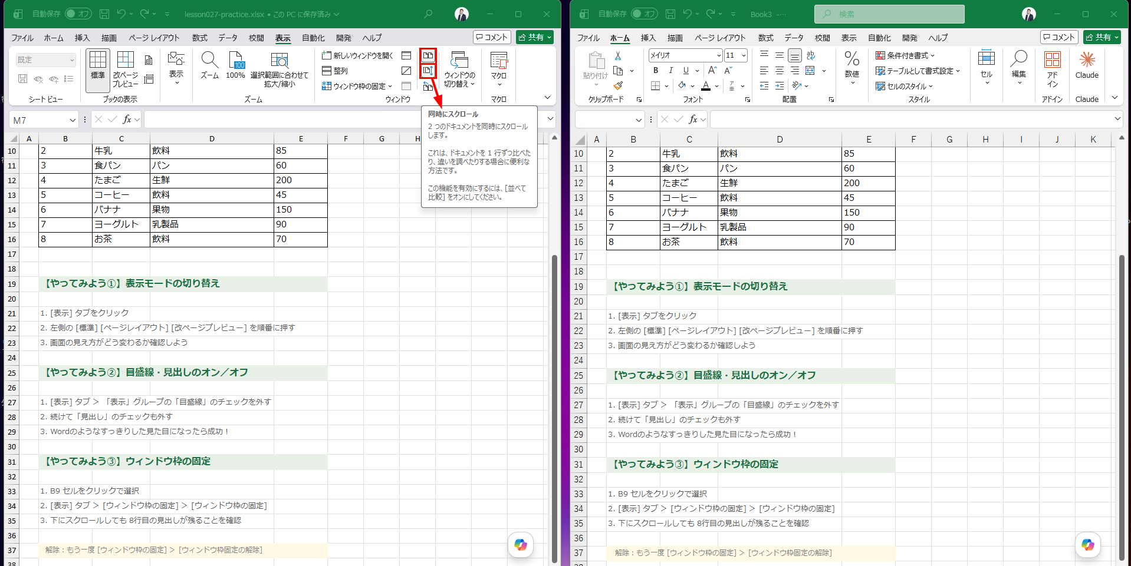The height and width of the screenshot is (566, 1131).
Task: Click Save icon in lesson027-practice window
Action: pos(104,14)
